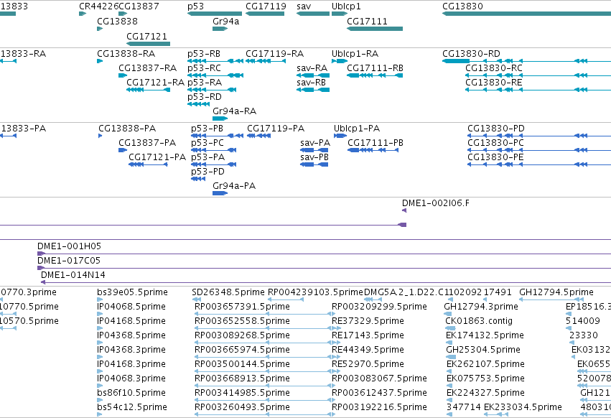This screenshot has width=611, height=418.
Task: Select the p53-PA protein label
Action: [207, 157]
